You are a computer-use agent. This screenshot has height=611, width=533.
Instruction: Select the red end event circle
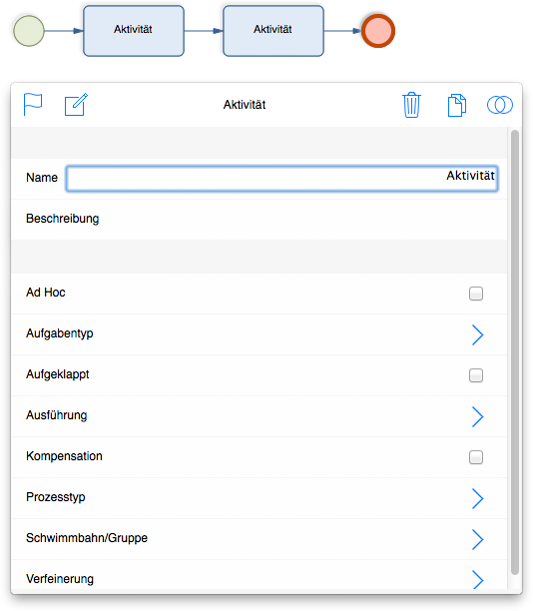pyautogui.click(x=378, y=31)
